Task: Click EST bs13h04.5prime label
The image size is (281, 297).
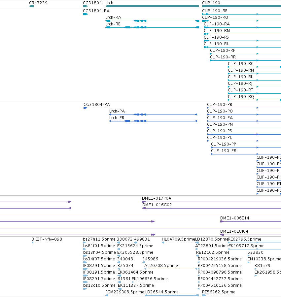Action: click(99, 252)
